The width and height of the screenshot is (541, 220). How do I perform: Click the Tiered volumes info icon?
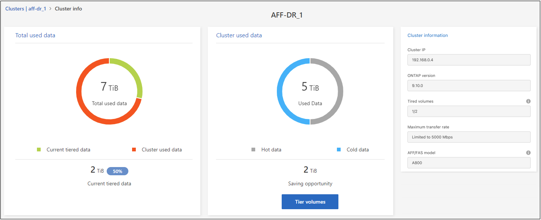click(x=528, y=101)
